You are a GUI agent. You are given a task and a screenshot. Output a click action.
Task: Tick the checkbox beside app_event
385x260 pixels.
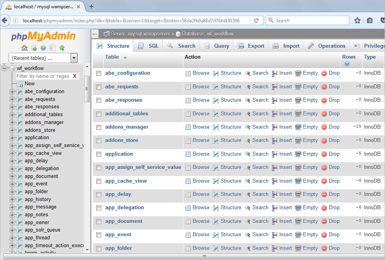click(x=98, y=234)
